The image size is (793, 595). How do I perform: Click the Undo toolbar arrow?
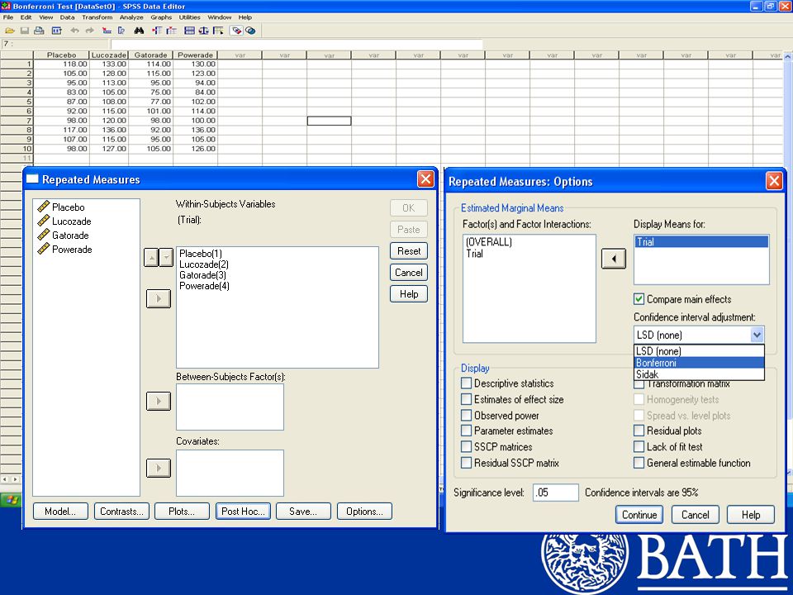(75, 31)
